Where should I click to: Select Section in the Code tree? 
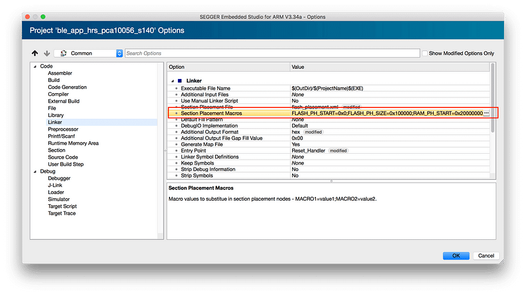pyautogui.click(x=57, y=150)
